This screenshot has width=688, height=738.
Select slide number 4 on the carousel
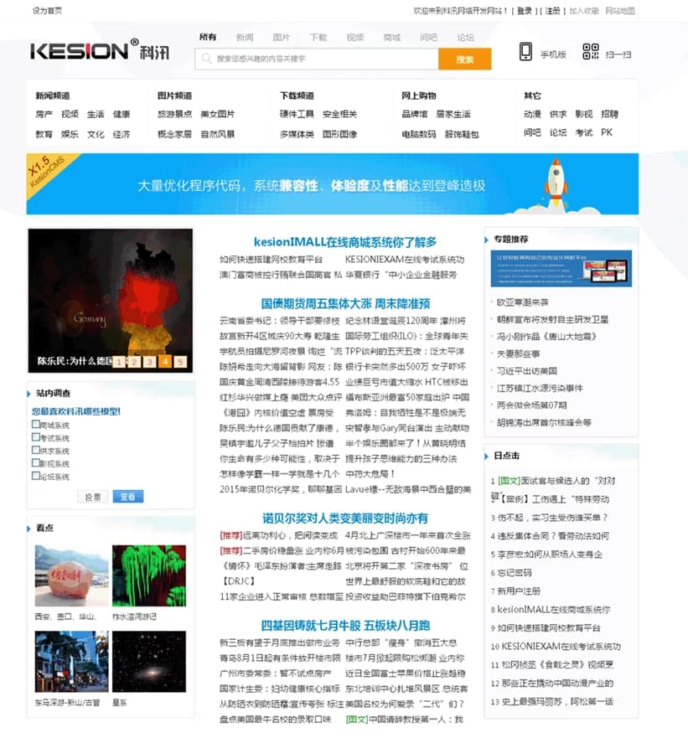point(165,362)
